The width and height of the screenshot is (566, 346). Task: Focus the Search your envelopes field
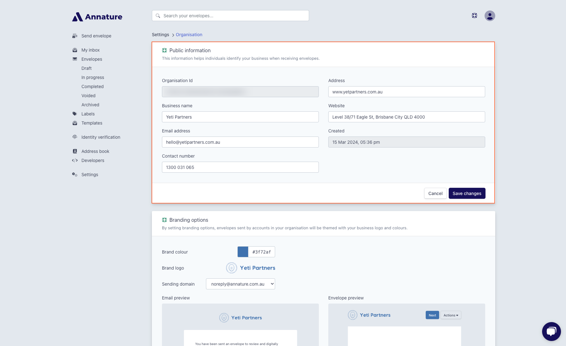[230, 16]
